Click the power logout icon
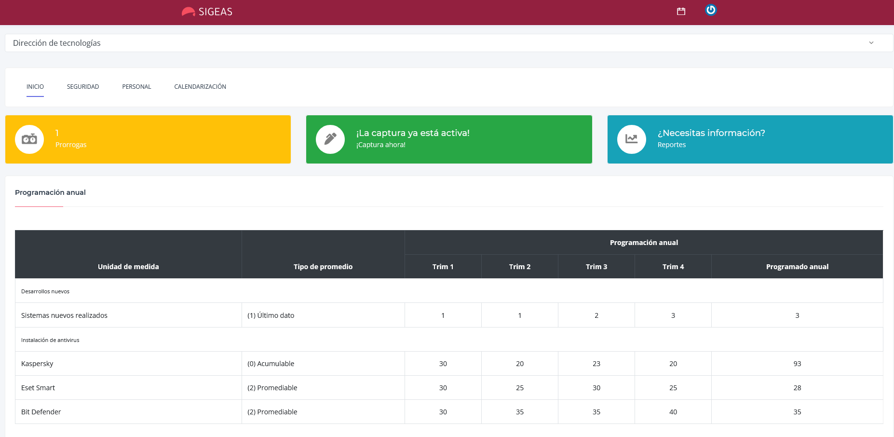 711,10
